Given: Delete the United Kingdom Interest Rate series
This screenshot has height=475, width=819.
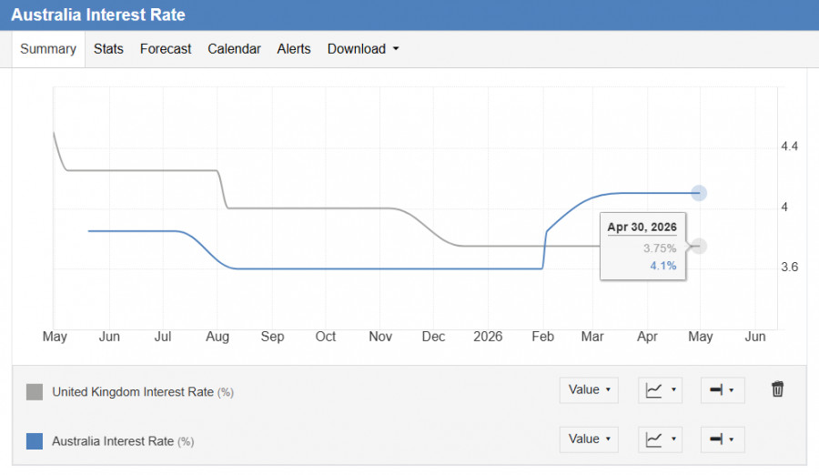Looking at the screenshot, I should coord(777,389).
